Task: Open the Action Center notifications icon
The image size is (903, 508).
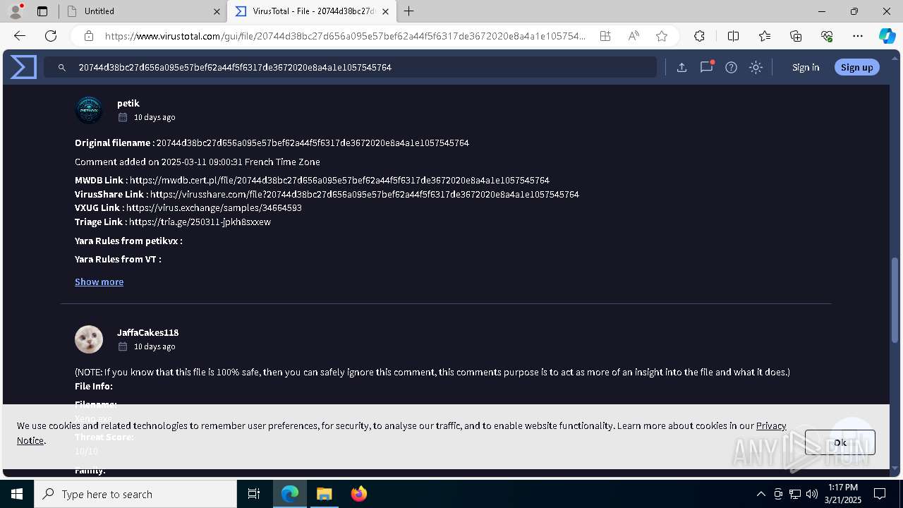Action: (880, 494)
